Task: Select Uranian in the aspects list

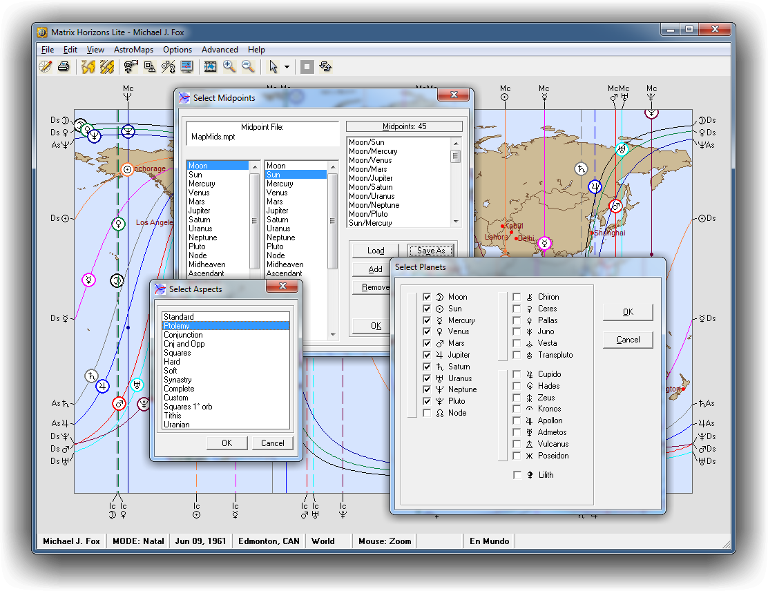Action: pyautogui.click(x=176, y=425)
